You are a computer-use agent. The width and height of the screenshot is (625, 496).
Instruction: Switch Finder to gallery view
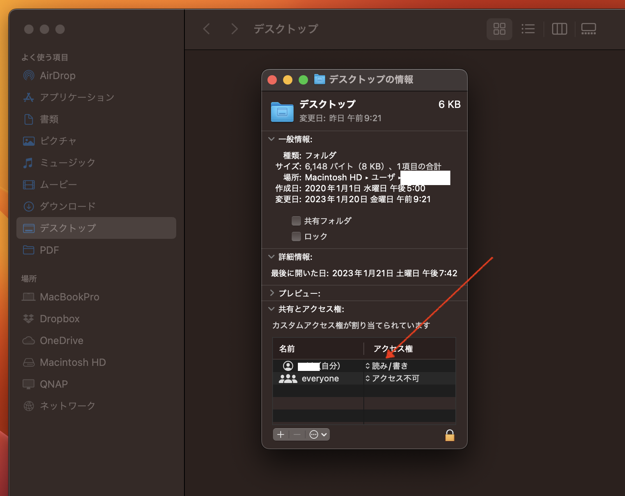tap(588, 29)
